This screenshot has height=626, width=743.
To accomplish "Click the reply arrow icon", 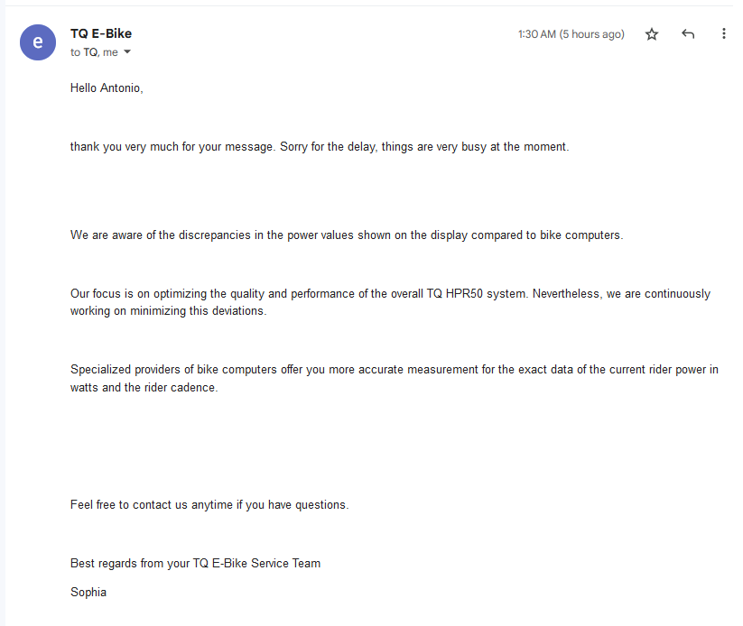I will (688, 34).
